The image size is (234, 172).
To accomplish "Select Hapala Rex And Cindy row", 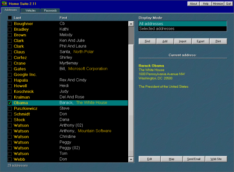I will point(68,80).
